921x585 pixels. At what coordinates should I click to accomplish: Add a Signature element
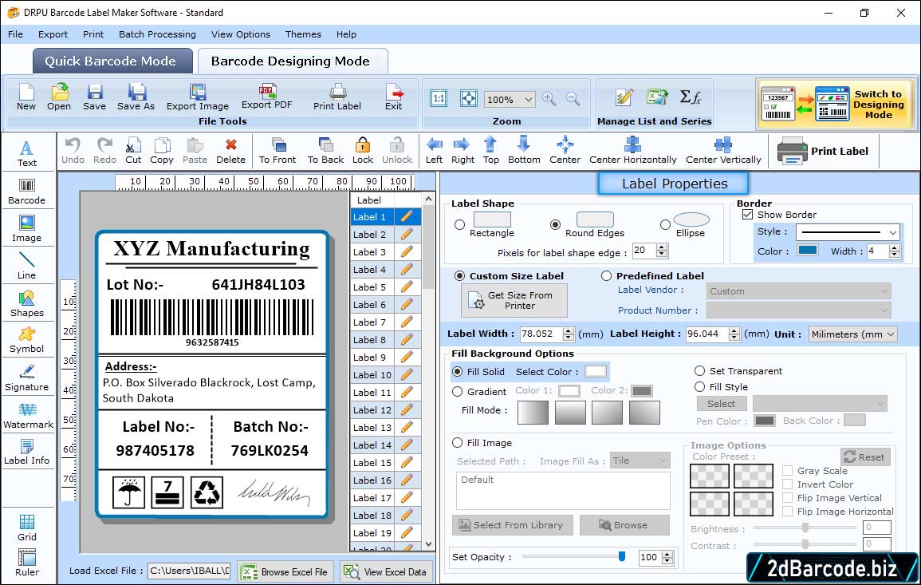(26, 377)
